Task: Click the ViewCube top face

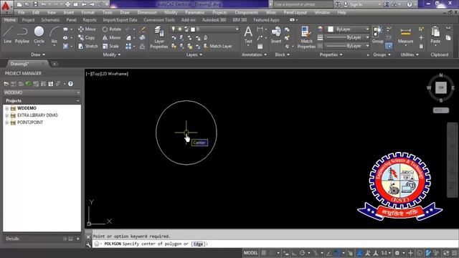Action: (x=441, y=87)
